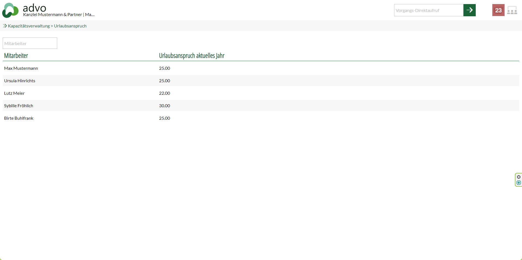522x260 pixels.
Task: Dismiss the side widget with X icon
Action: [518, 177]
